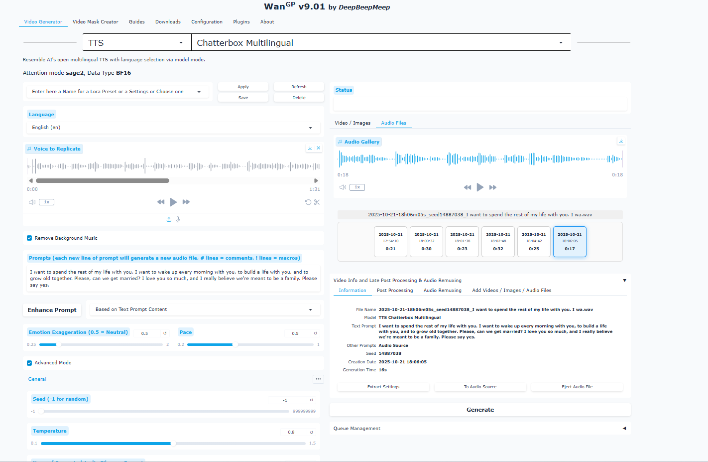Click the Enhance Prompt button

(x=52, y=310)
